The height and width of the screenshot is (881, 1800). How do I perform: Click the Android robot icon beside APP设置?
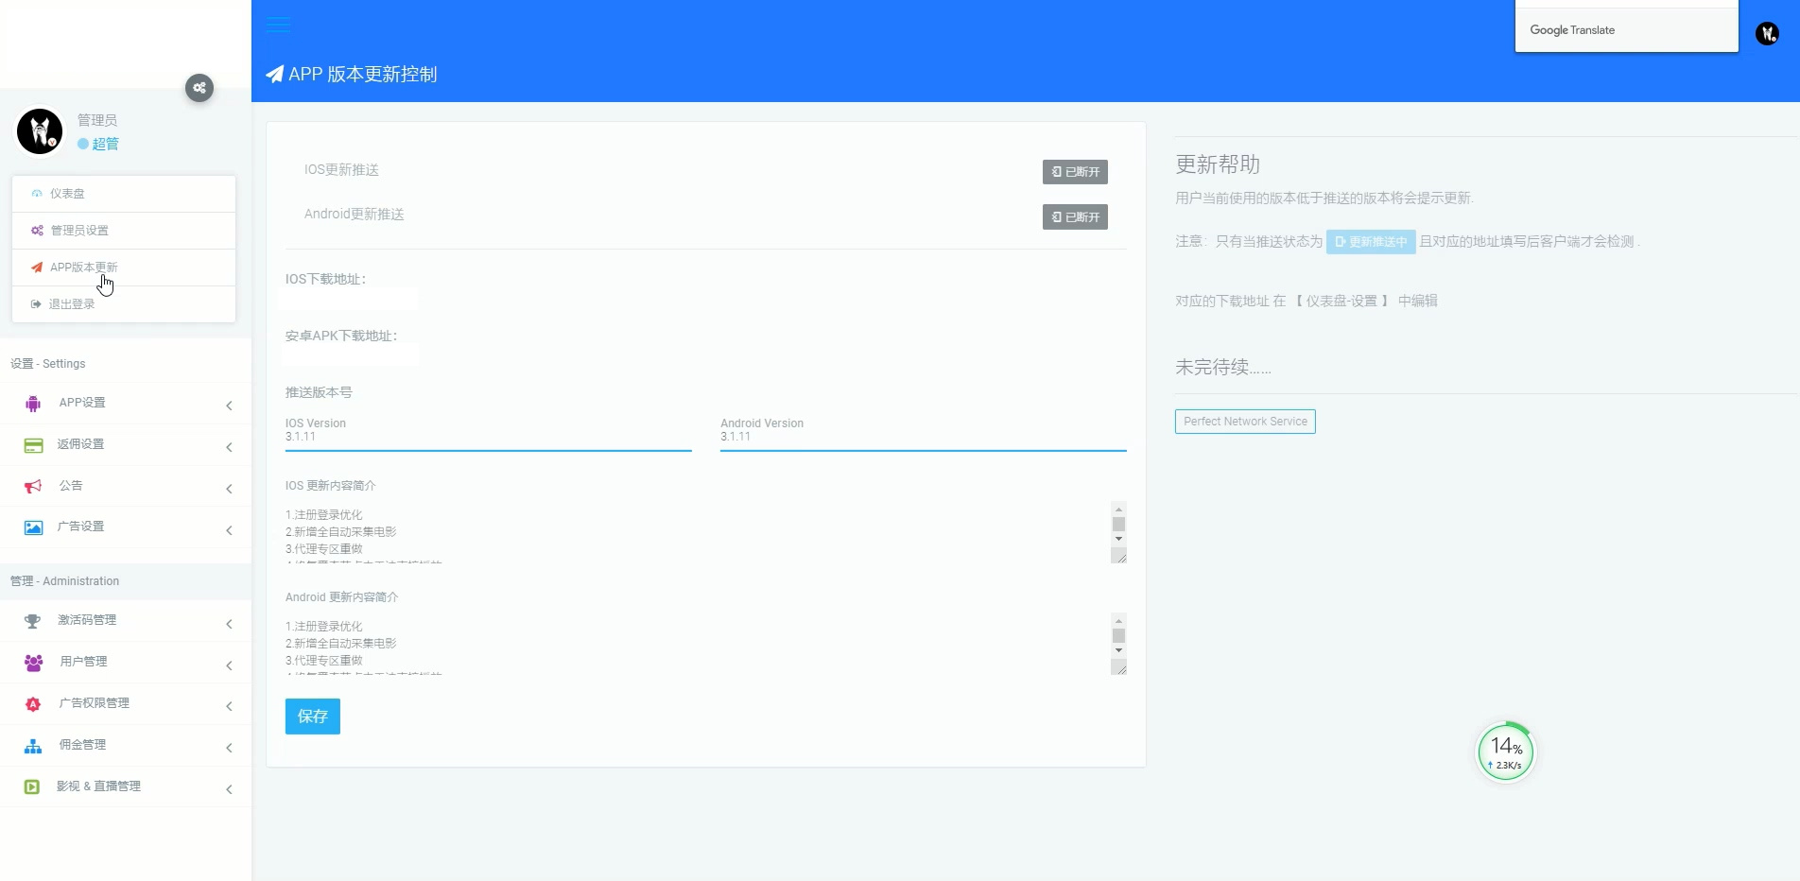coord(33,404)
